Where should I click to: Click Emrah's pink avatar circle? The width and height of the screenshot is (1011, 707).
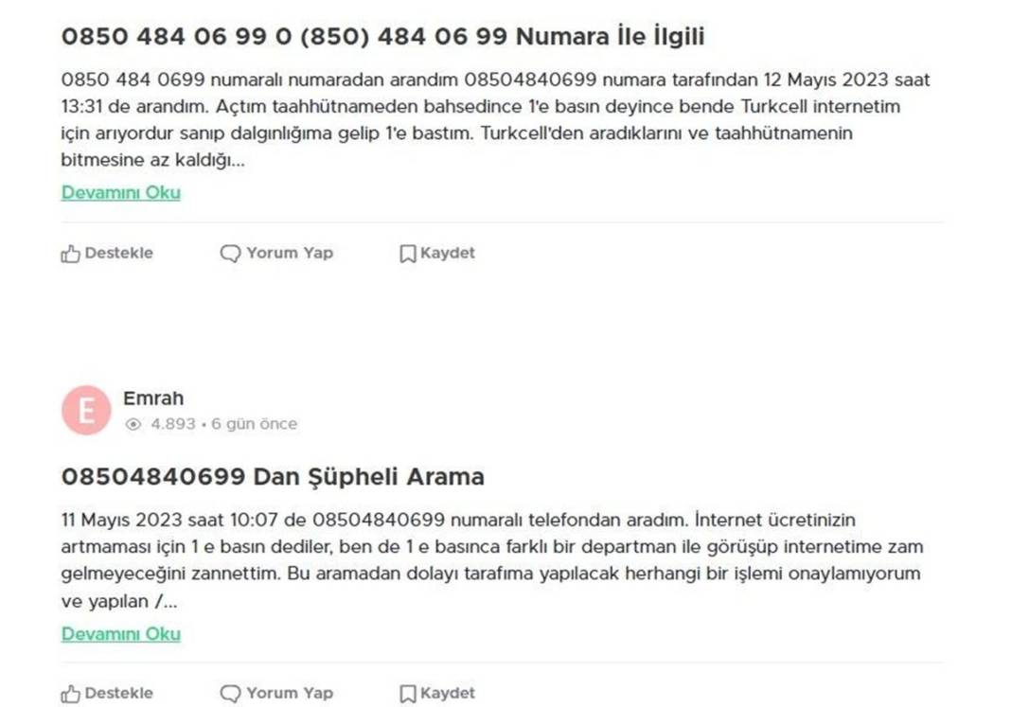86,409
